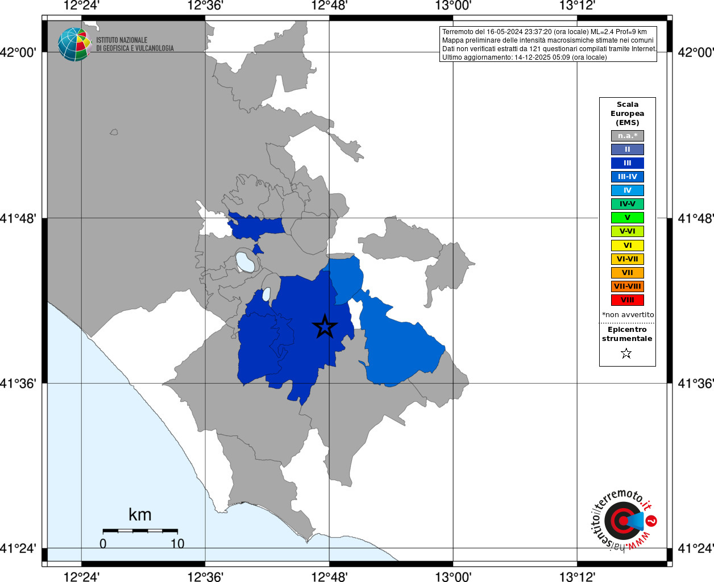The image size is (714, 582).
Task: Click the 'Epicentro strumentale' label
Action: pyautogui.click(x=627, y=334)
